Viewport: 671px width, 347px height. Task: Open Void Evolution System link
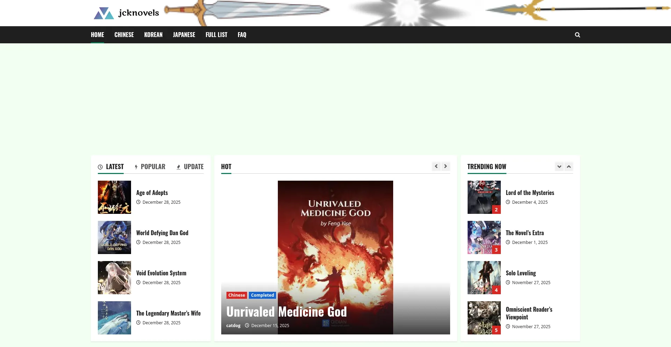tap(161, 273)
